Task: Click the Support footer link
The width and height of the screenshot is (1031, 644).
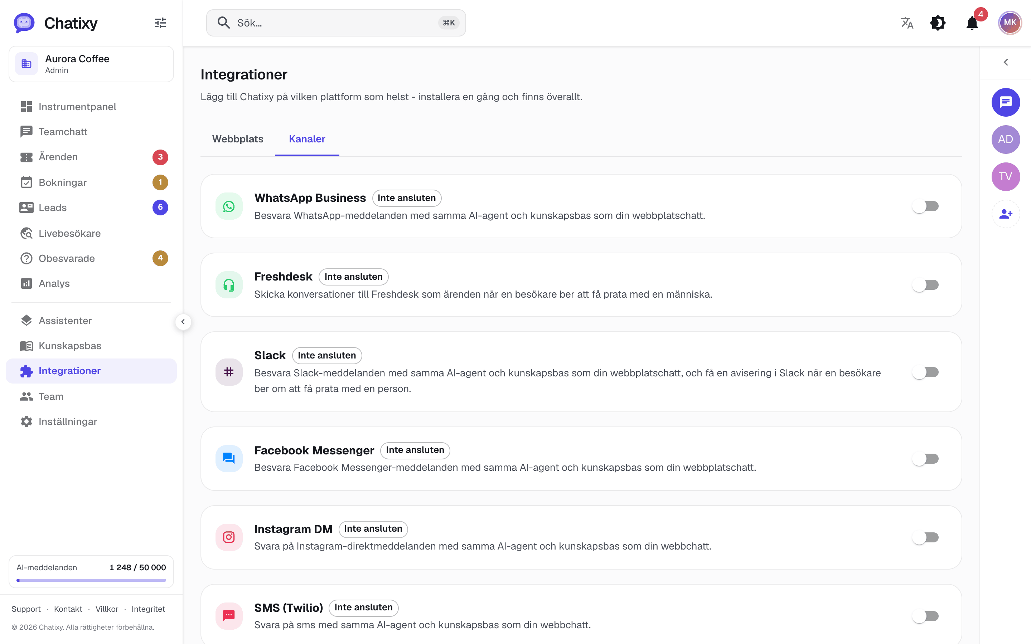Action: [26, 609]
